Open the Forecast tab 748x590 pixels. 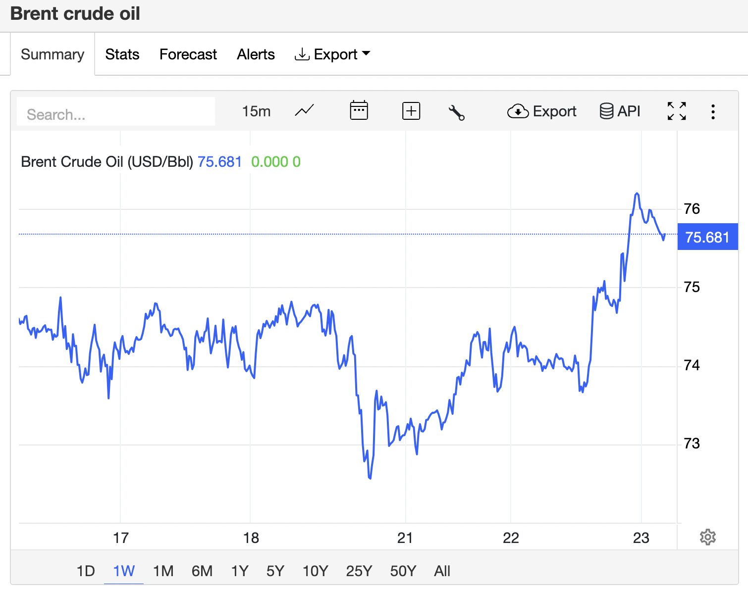pos(188,54)
